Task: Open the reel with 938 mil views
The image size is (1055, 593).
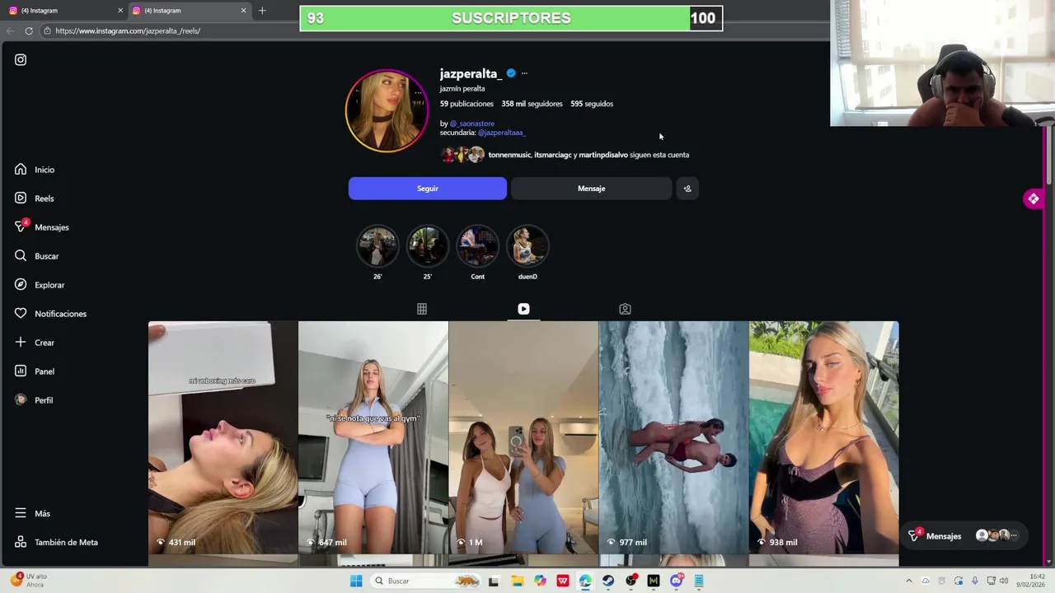Action: (824, 437)
